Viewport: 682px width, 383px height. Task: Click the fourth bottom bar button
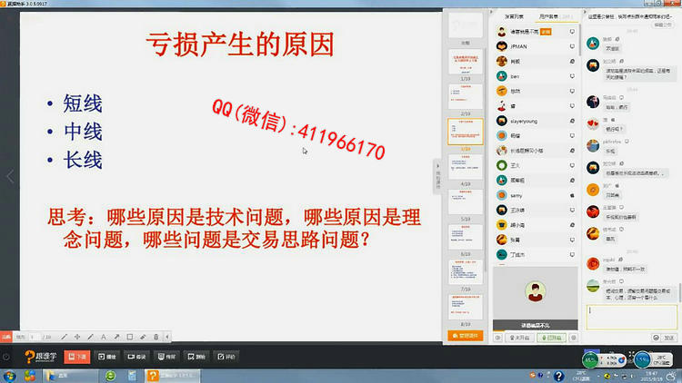[166, 357]
